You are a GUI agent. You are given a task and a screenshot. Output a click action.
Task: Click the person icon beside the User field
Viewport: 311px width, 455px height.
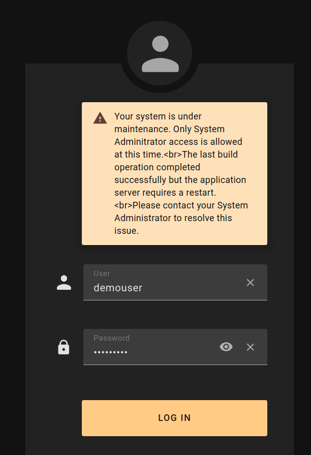click(64, 283)
